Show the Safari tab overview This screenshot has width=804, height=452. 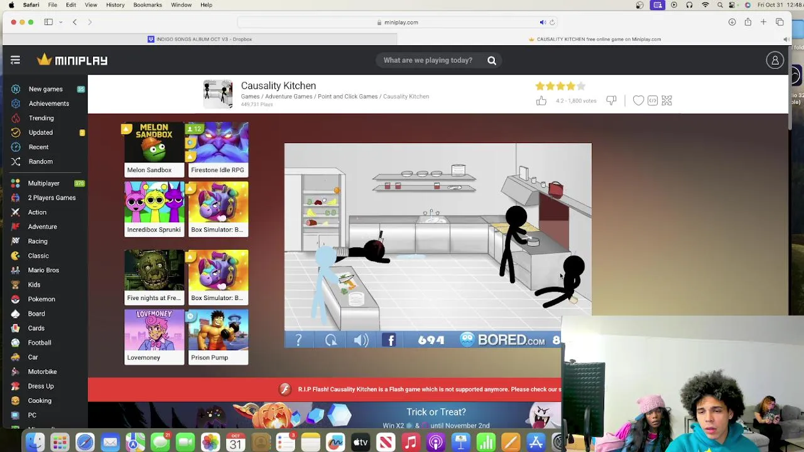pos(780,22)
